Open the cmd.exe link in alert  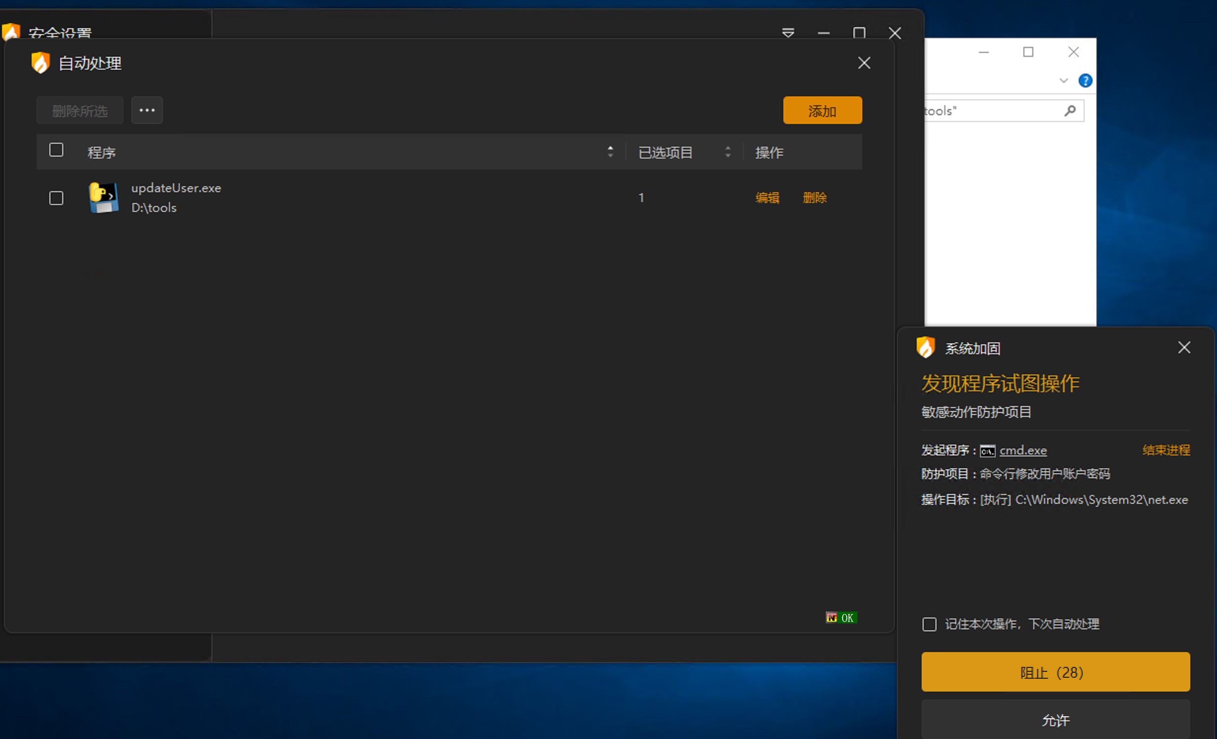coord(1023,450)
